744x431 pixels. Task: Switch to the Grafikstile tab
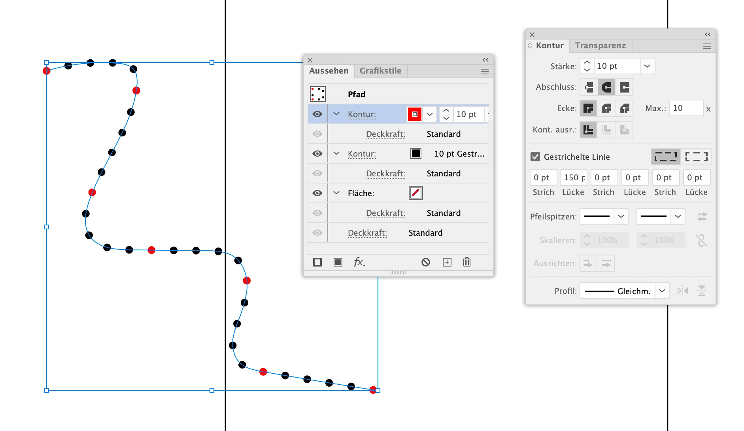[x=380, y=71]
